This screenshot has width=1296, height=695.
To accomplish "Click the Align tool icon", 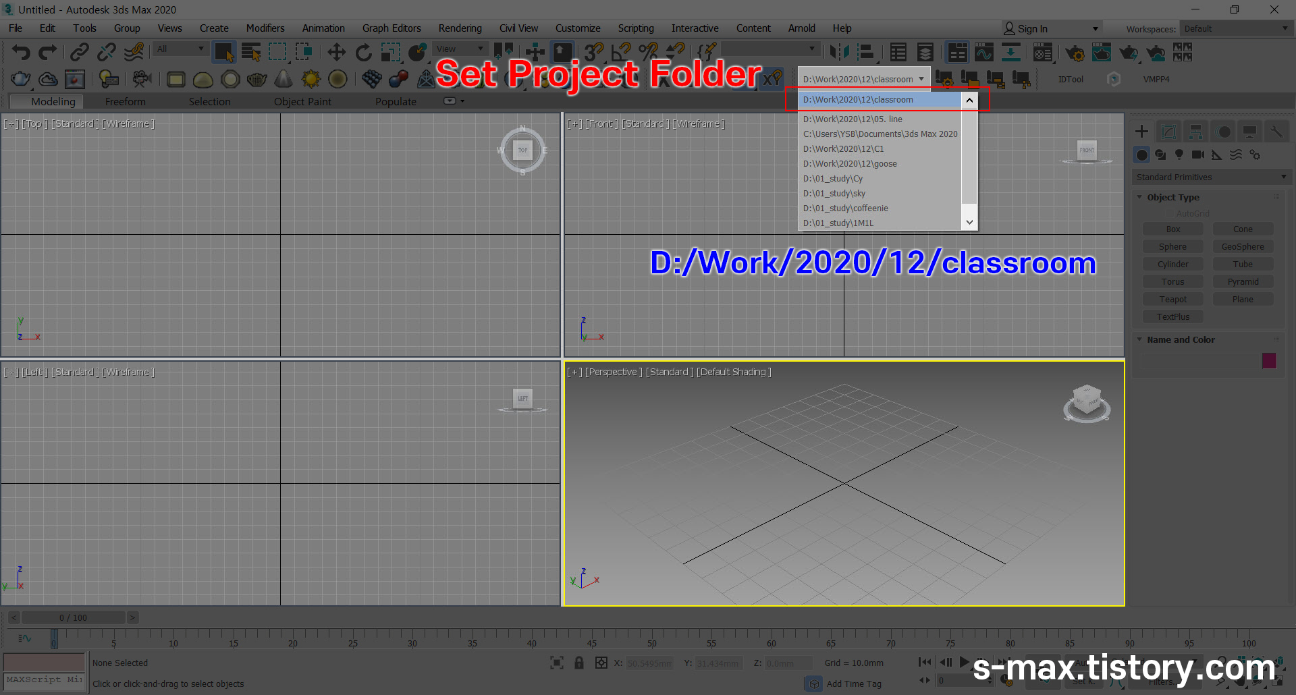I will tap(866, 52).
